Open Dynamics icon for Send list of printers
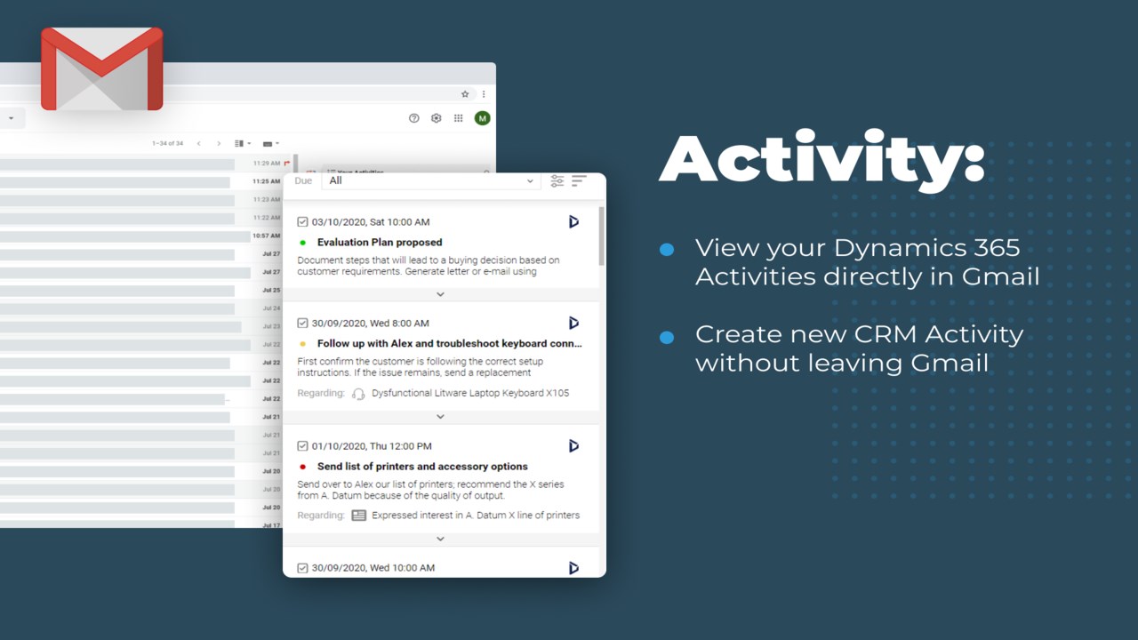This screenshot has width=1138, height=640. pyautogui.click(x=573, y=445)
